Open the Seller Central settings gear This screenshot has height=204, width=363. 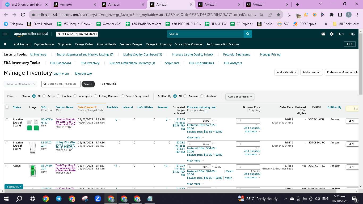click(331, 34)
